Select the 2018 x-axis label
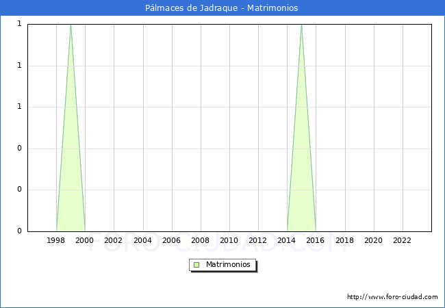The height and width of the screenshot is (308, 445). 345,240
